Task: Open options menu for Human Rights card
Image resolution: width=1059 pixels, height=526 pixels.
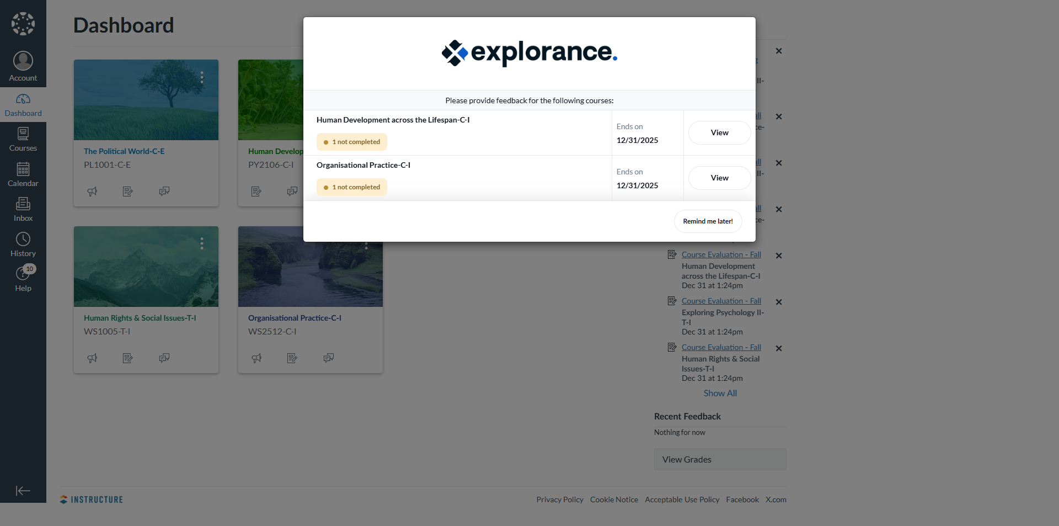Action: click(202, 243)
